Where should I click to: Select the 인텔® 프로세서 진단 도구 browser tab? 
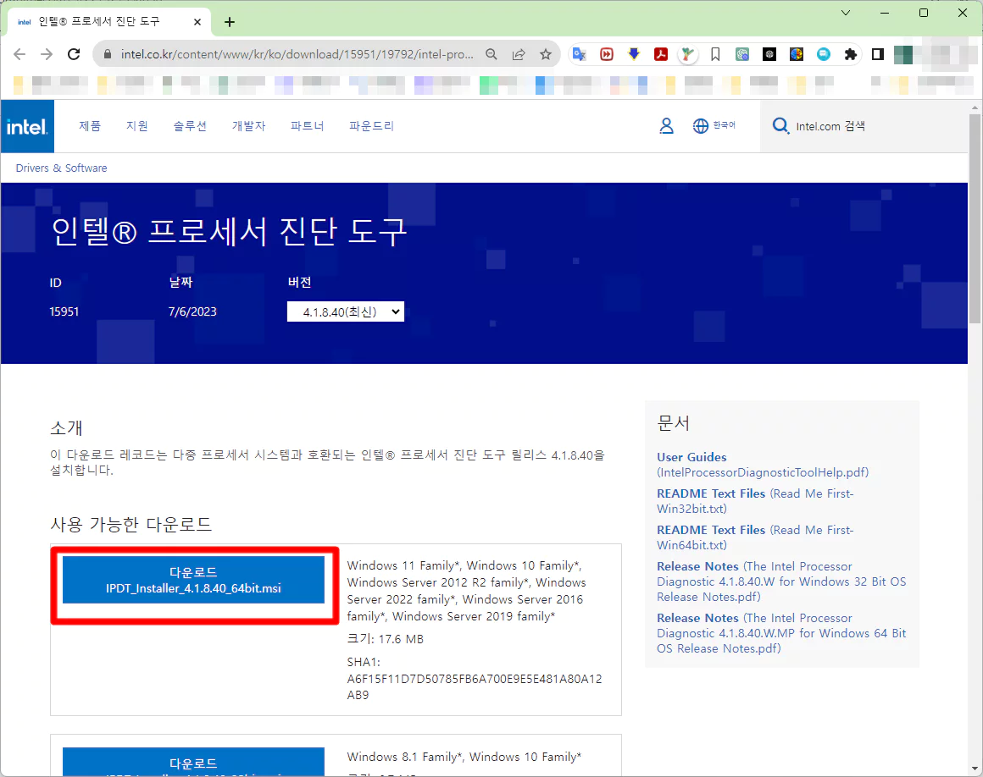(x=109, y=22)
